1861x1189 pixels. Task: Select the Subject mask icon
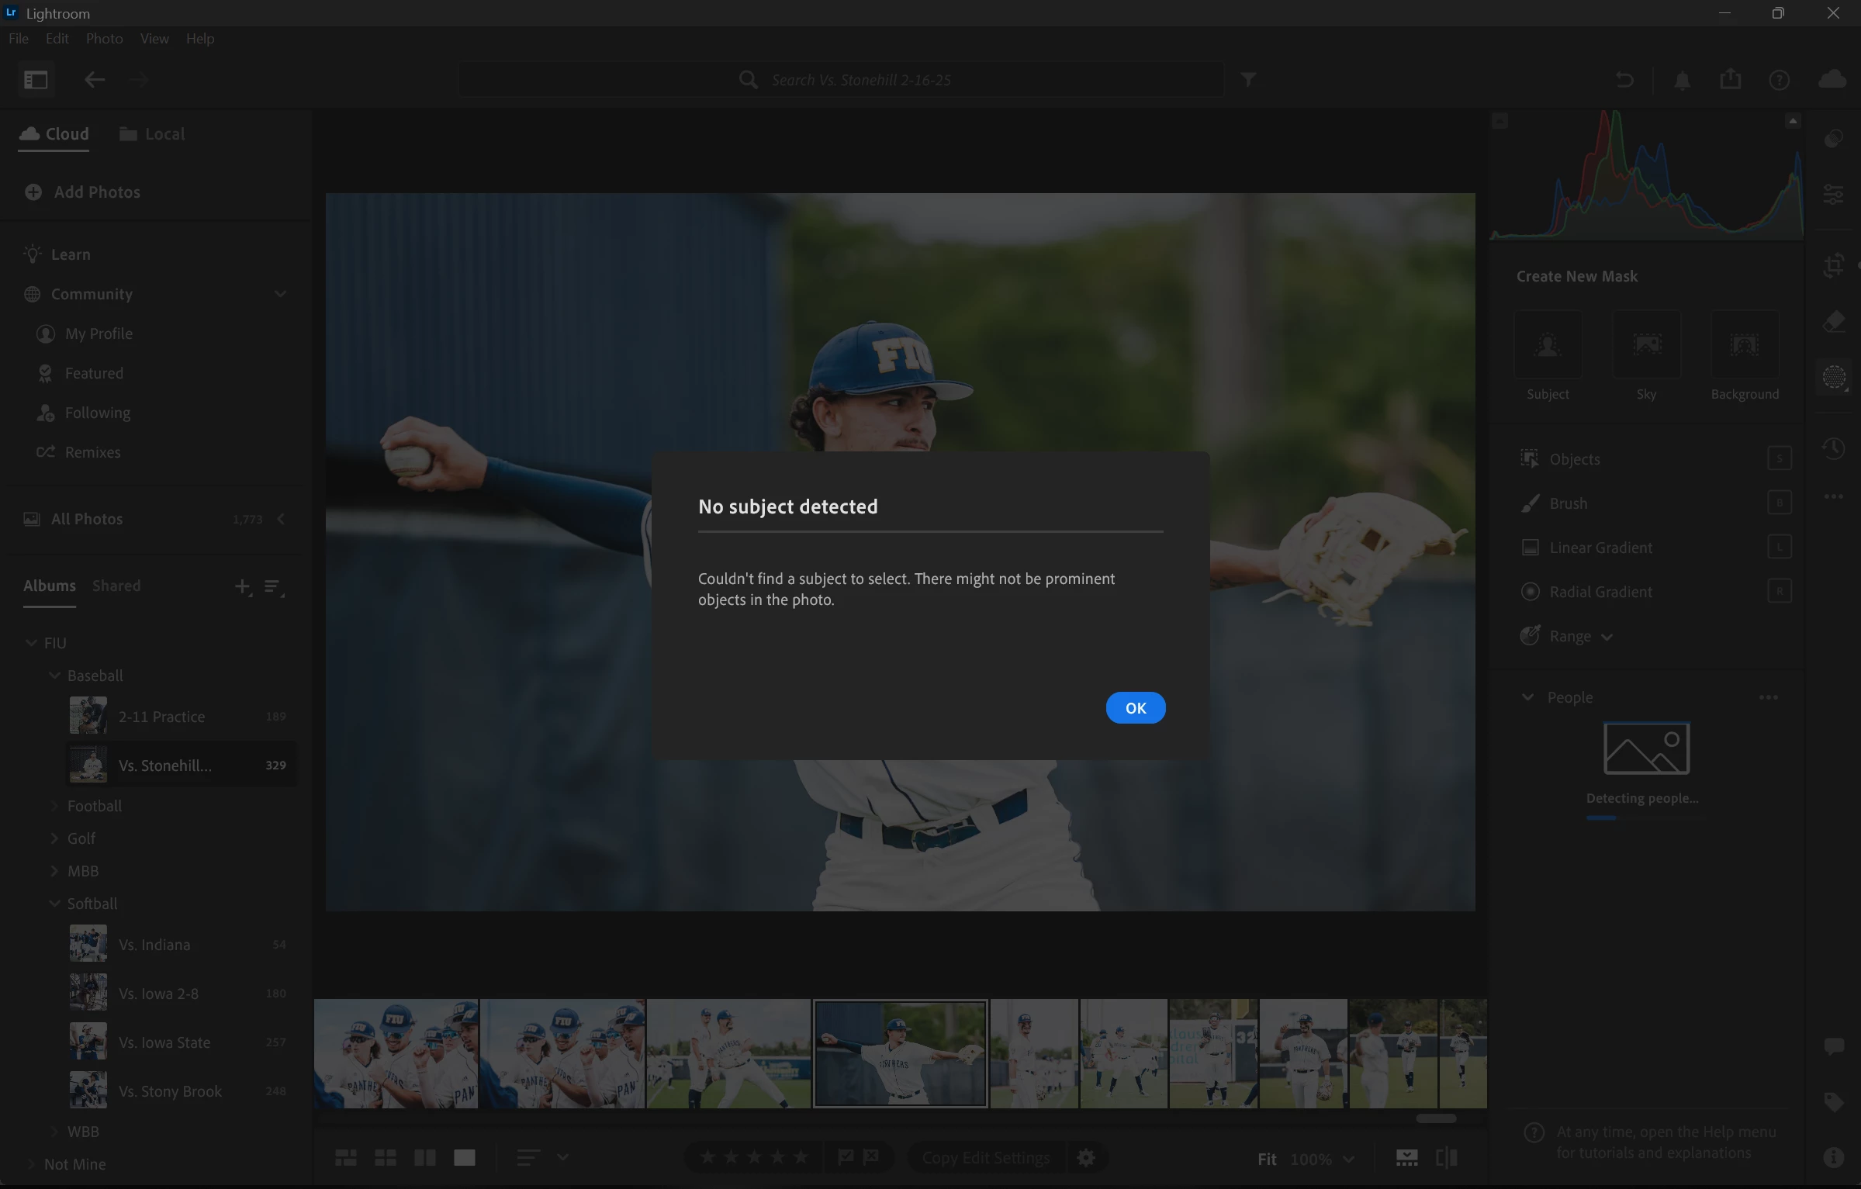tap(1547, 345)
